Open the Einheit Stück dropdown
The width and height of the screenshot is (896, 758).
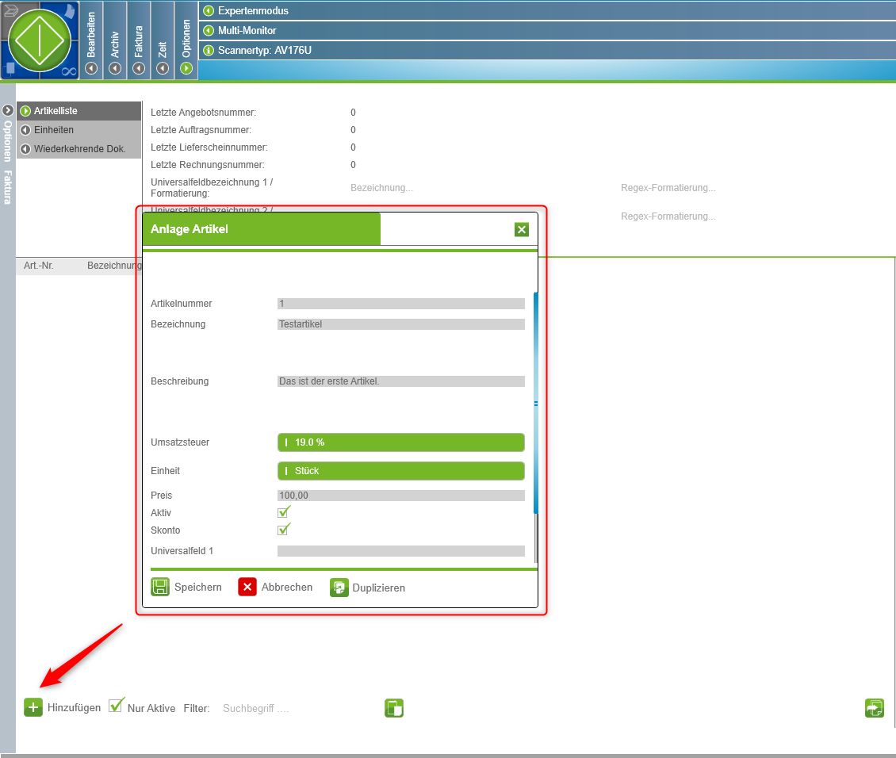click(400, 471)
